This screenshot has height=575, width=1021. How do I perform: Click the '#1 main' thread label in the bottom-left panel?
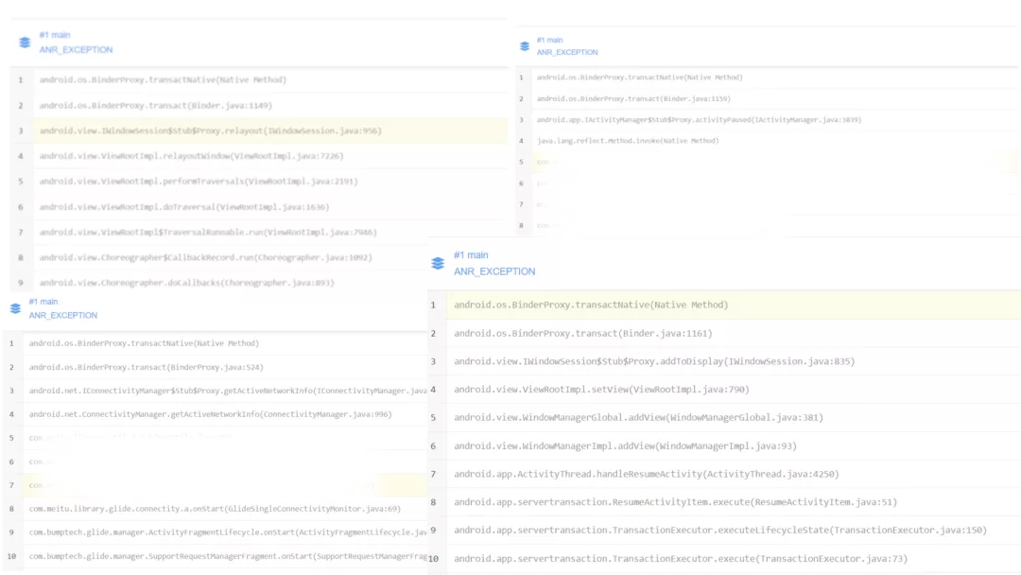pos(43,302)
